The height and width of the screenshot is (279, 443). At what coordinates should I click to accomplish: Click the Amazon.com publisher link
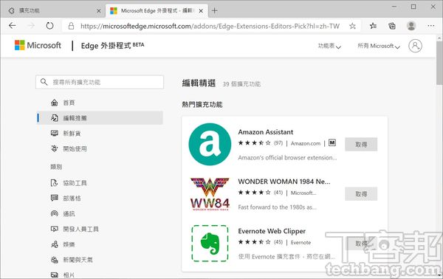coord(306,143)
